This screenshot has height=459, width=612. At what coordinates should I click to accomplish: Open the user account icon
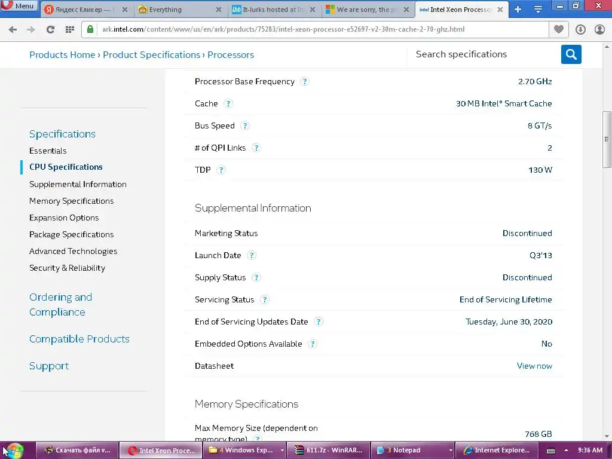[x=599, y=29]
